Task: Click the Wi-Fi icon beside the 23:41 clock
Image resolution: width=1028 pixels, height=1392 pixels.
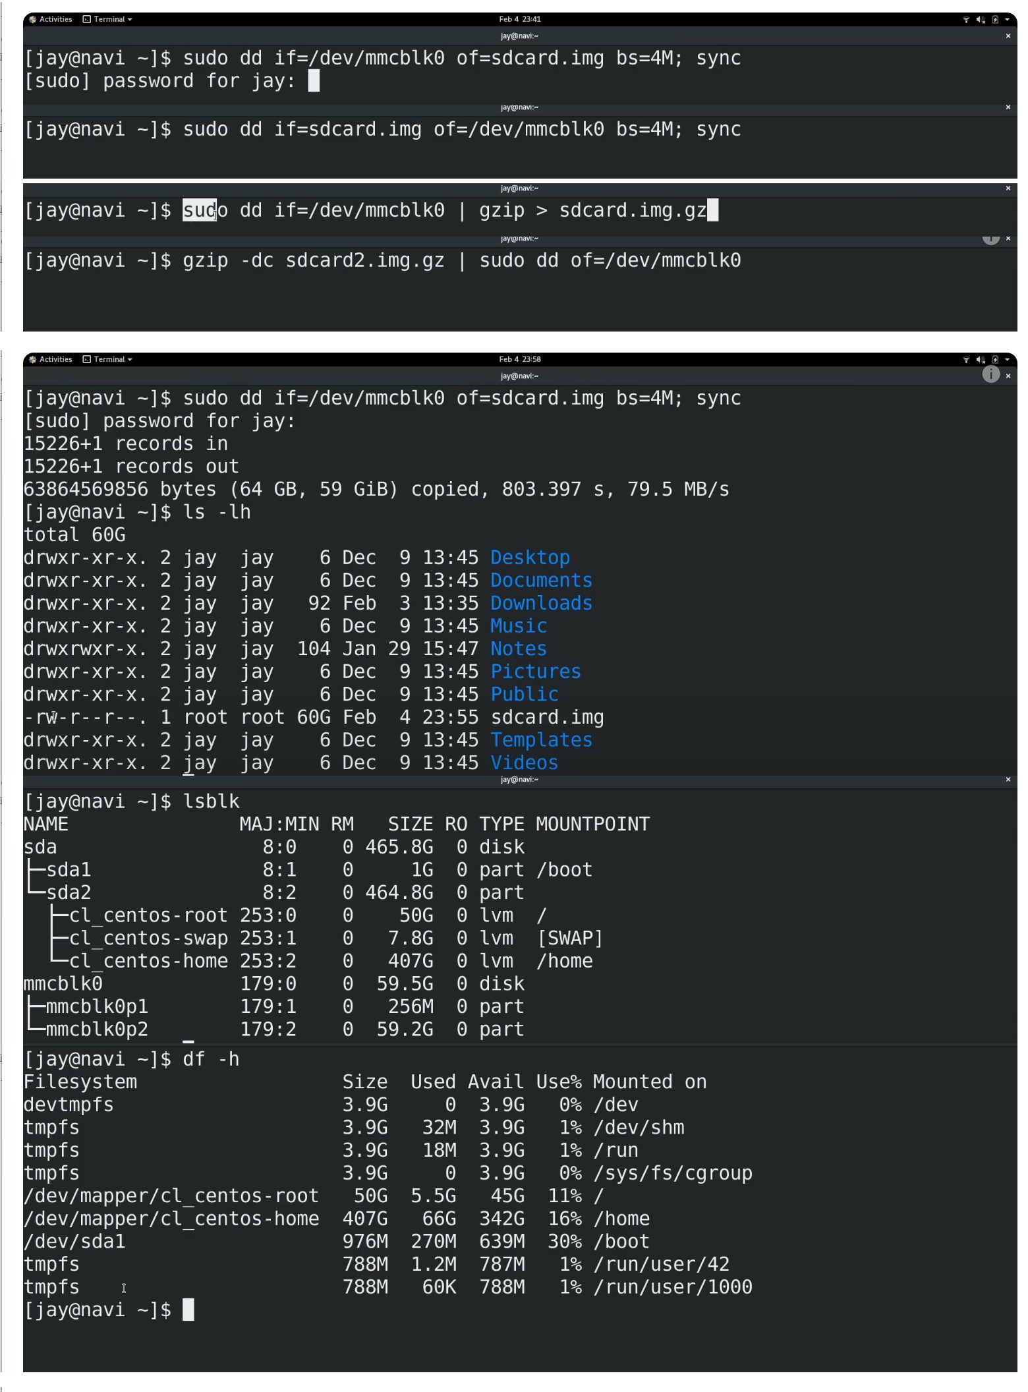Action: pos(966,20)
